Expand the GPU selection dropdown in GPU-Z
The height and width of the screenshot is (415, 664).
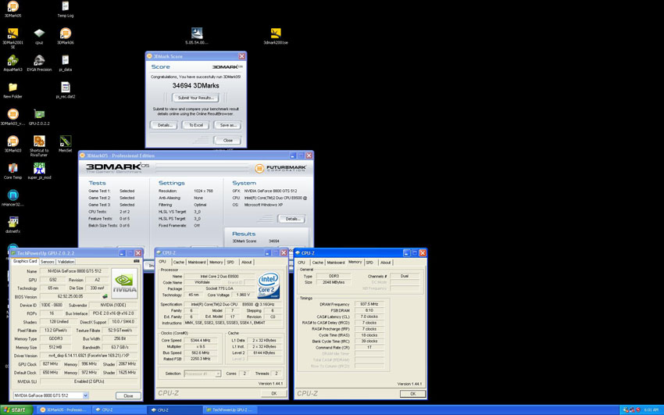[86, 395]
